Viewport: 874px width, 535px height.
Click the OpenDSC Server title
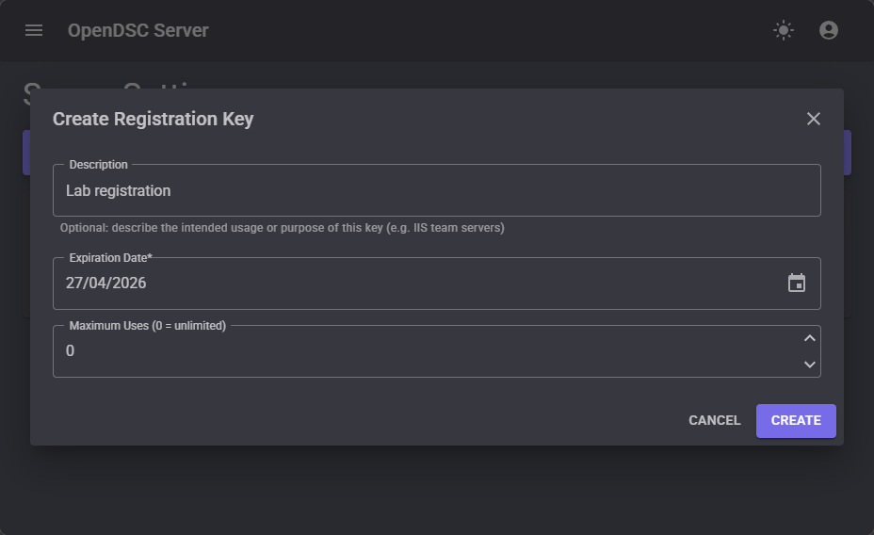point(138,30)
